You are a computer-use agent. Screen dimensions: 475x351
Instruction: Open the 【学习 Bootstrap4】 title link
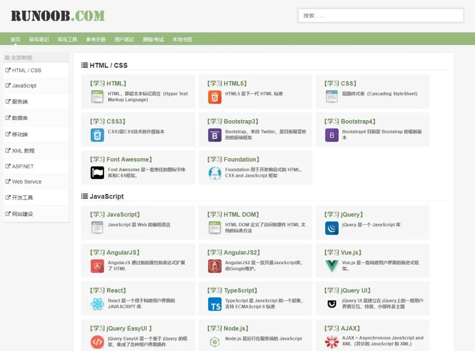pos(350,122)
